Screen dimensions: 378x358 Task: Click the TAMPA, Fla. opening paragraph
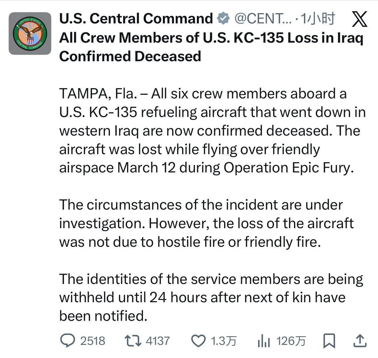[x=212, y=131]
